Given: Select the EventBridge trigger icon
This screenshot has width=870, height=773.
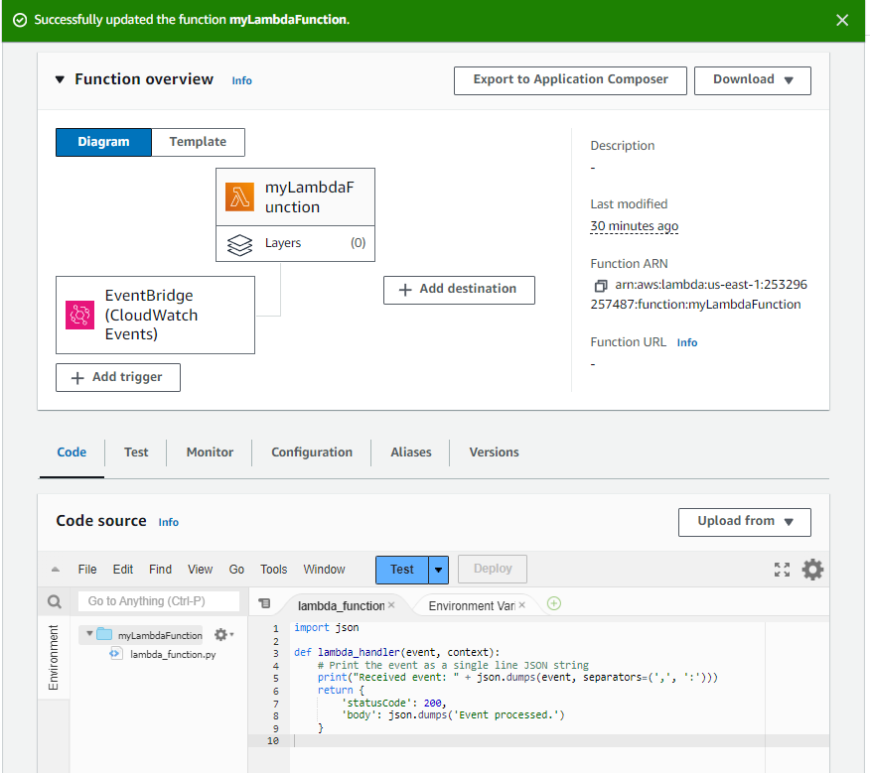Looking at the screenshot, I should pyautogui.click(x=79, y=315).
